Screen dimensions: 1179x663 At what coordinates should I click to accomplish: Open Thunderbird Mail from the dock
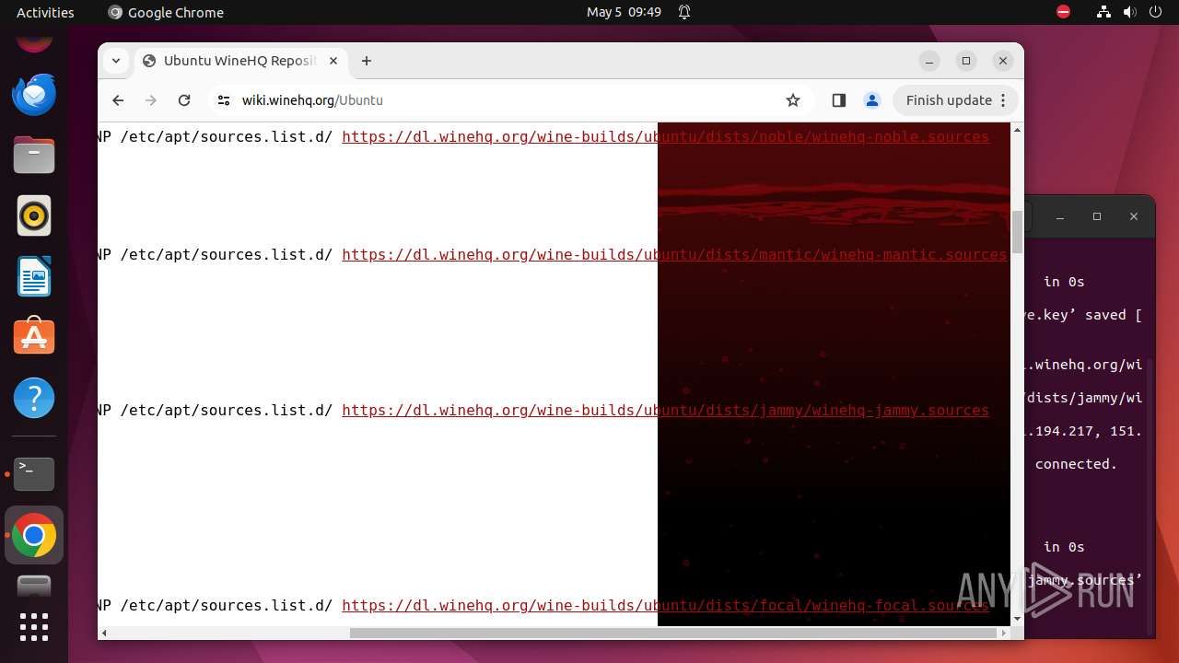(34, 94)
